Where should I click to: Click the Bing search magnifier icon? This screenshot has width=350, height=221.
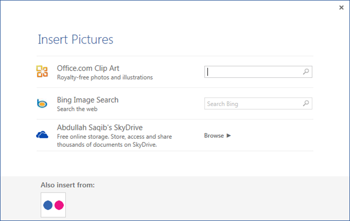tap(306, 103)
